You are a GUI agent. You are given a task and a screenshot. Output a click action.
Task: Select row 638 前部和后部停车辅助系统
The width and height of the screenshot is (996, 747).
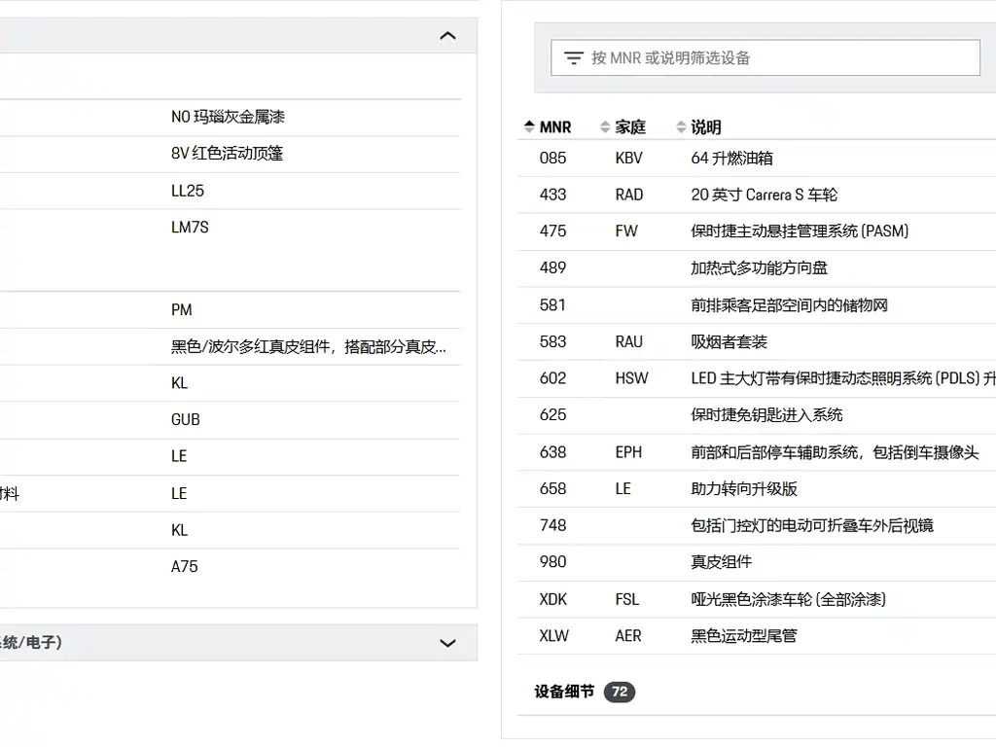tap(757, 452)
